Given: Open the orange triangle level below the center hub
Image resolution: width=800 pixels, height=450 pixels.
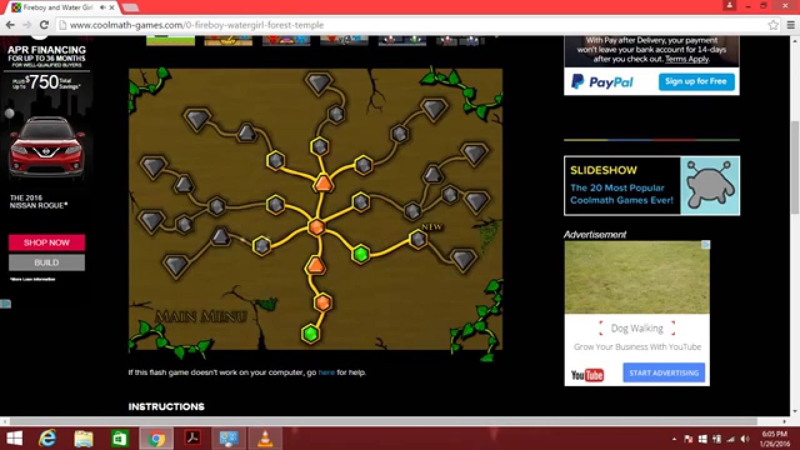Looking at the screenshot, I should (316, 265).
